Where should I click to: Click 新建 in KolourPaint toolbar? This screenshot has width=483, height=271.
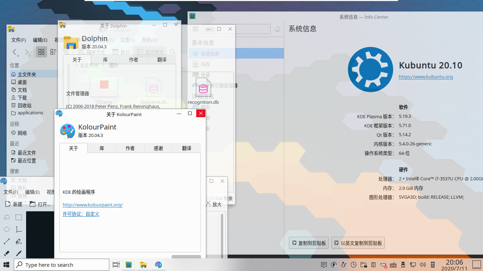(x=14, y=204)
